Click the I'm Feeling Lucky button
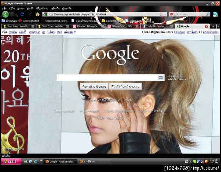This screenshot has height=172, width=221. [x=126, y=86]
